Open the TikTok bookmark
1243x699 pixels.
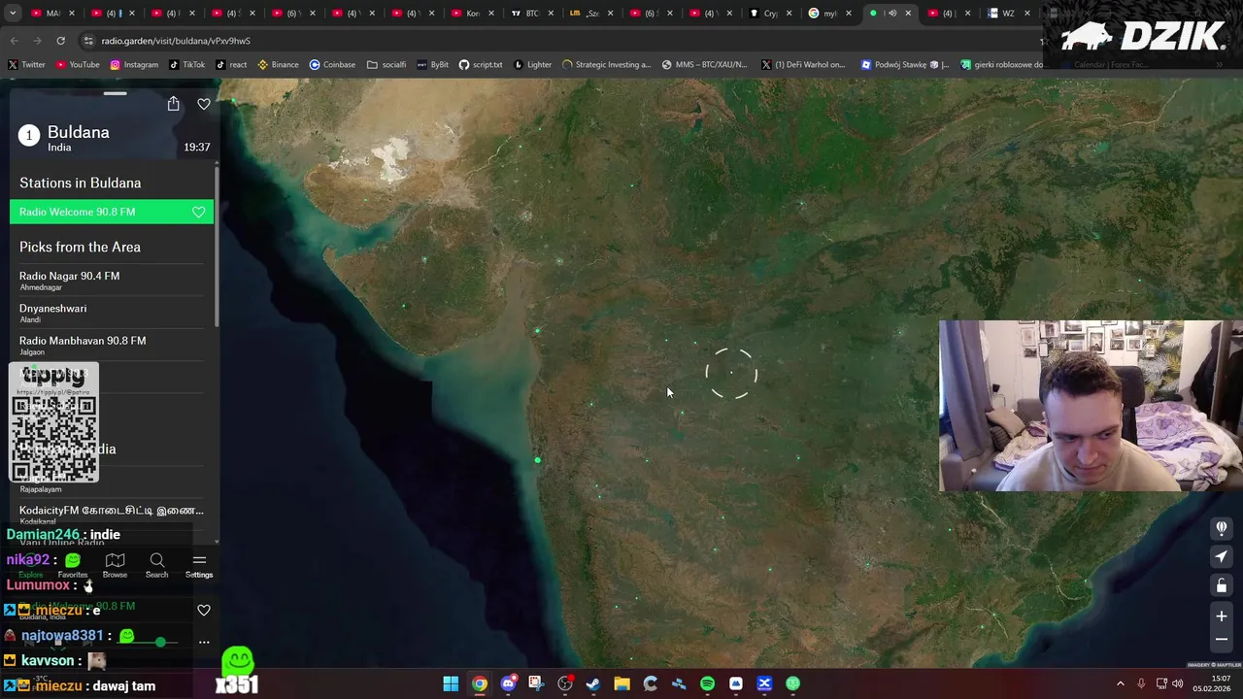click(x=187, y=65)
